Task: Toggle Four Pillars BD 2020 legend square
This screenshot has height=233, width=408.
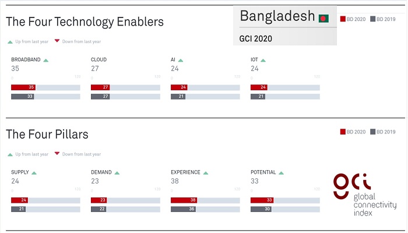Action: click(343, 132)
